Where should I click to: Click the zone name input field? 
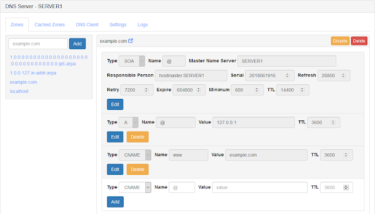pyautogui.click(x=38, y=44)
